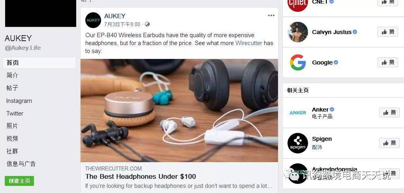Select 首页 in the left sidebar
Image resolution: width=404 pixels, height=193 pixels.
point(39,63)
